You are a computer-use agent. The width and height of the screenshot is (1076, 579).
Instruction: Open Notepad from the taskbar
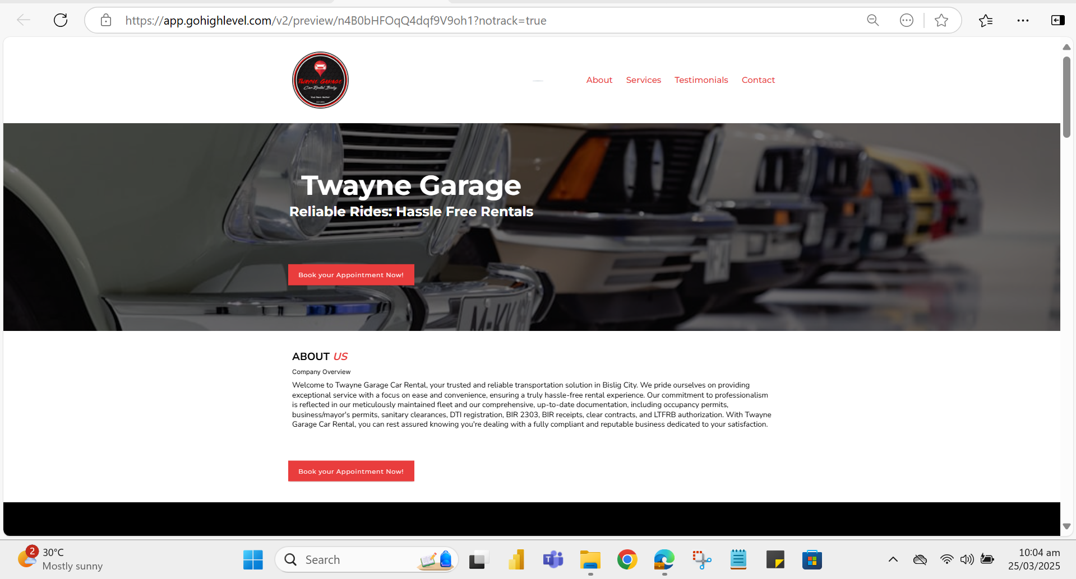pyautogui.click(x=738, y=559)
